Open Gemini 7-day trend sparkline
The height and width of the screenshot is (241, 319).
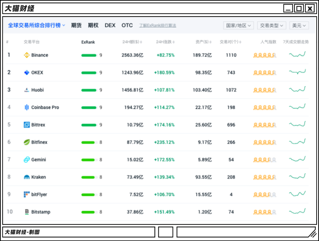point(297,159)
